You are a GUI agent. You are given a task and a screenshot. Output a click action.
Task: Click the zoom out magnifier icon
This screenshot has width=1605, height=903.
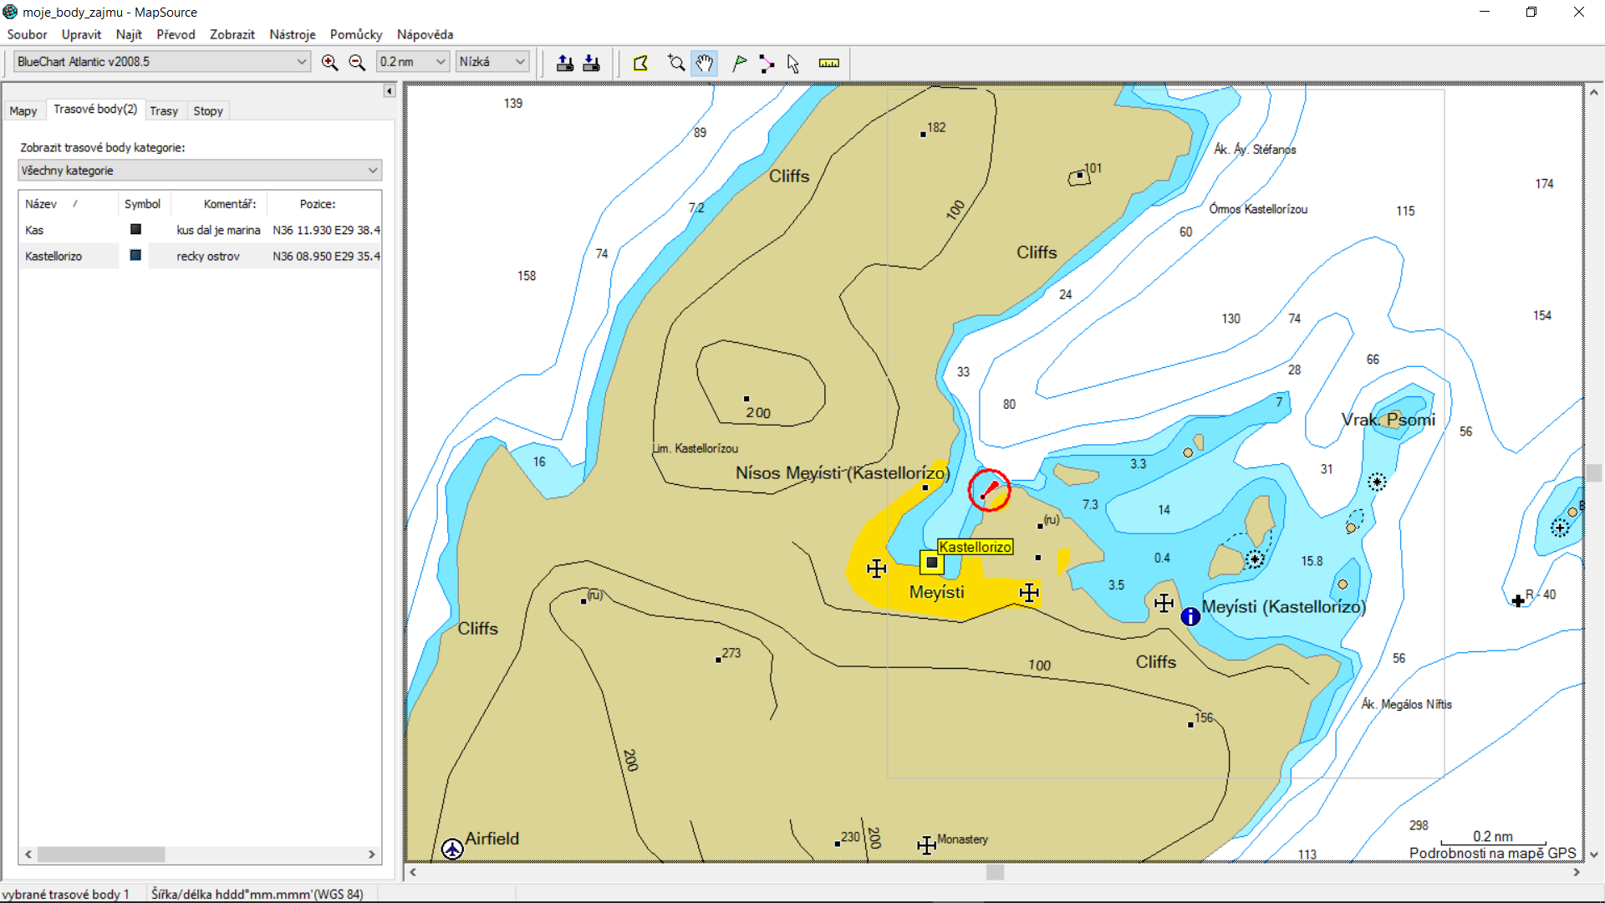click(x=357, y=63)
